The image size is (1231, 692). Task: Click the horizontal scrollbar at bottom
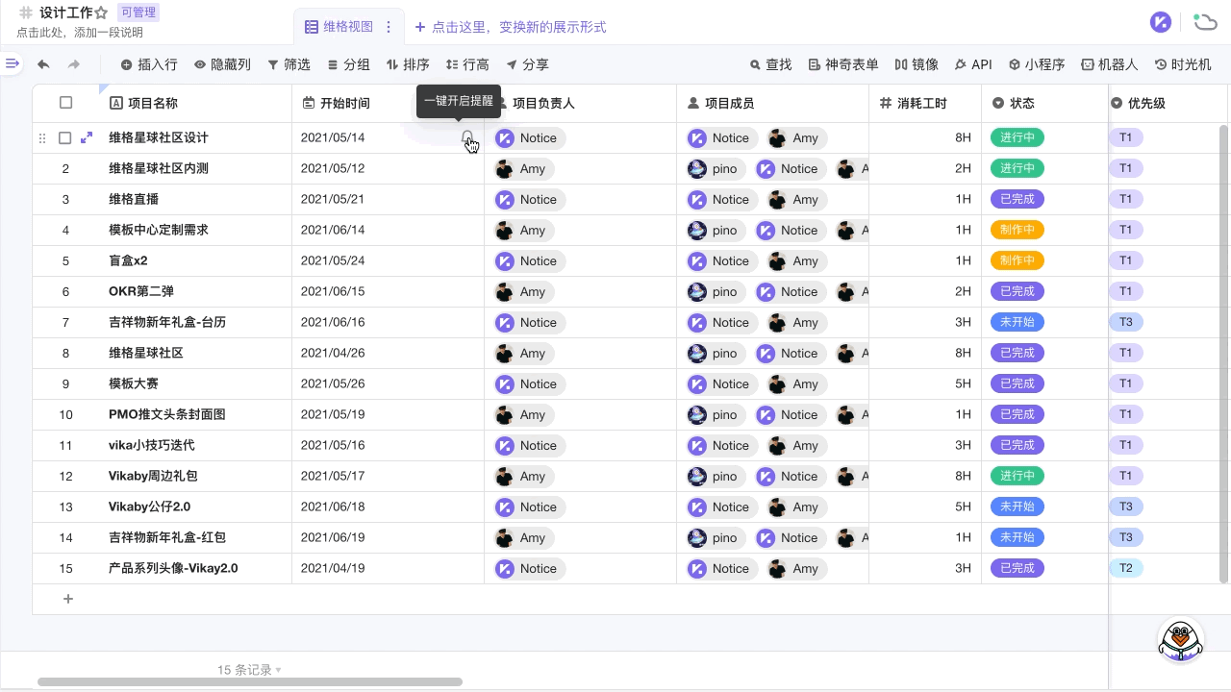250,682
